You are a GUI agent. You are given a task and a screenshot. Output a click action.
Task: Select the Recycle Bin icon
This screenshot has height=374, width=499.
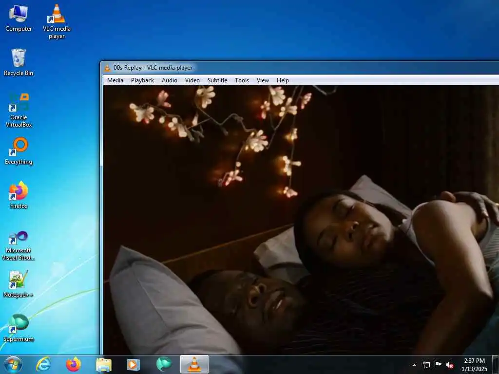(19, 62)
